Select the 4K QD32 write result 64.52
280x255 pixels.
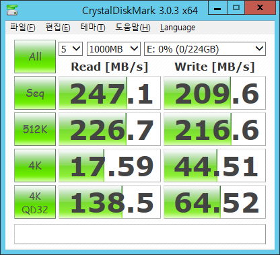coord(215,202)
